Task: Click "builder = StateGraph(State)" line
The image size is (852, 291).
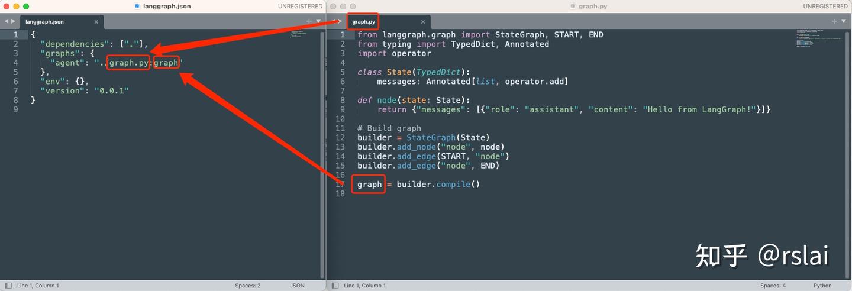Action: 424,138
